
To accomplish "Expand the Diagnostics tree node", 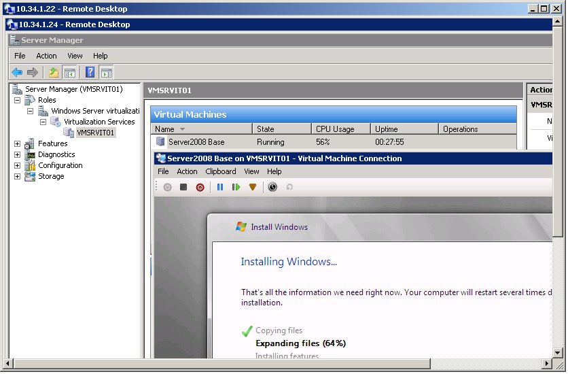I will click(x=17, y=155).
